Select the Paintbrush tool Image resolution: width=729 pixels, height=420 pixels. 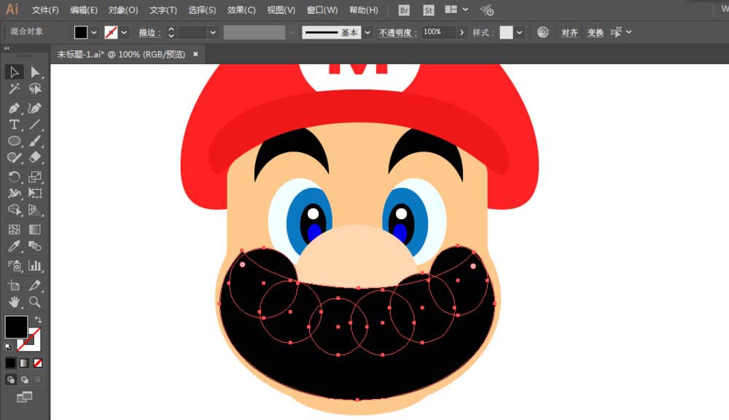pos(35,141)
